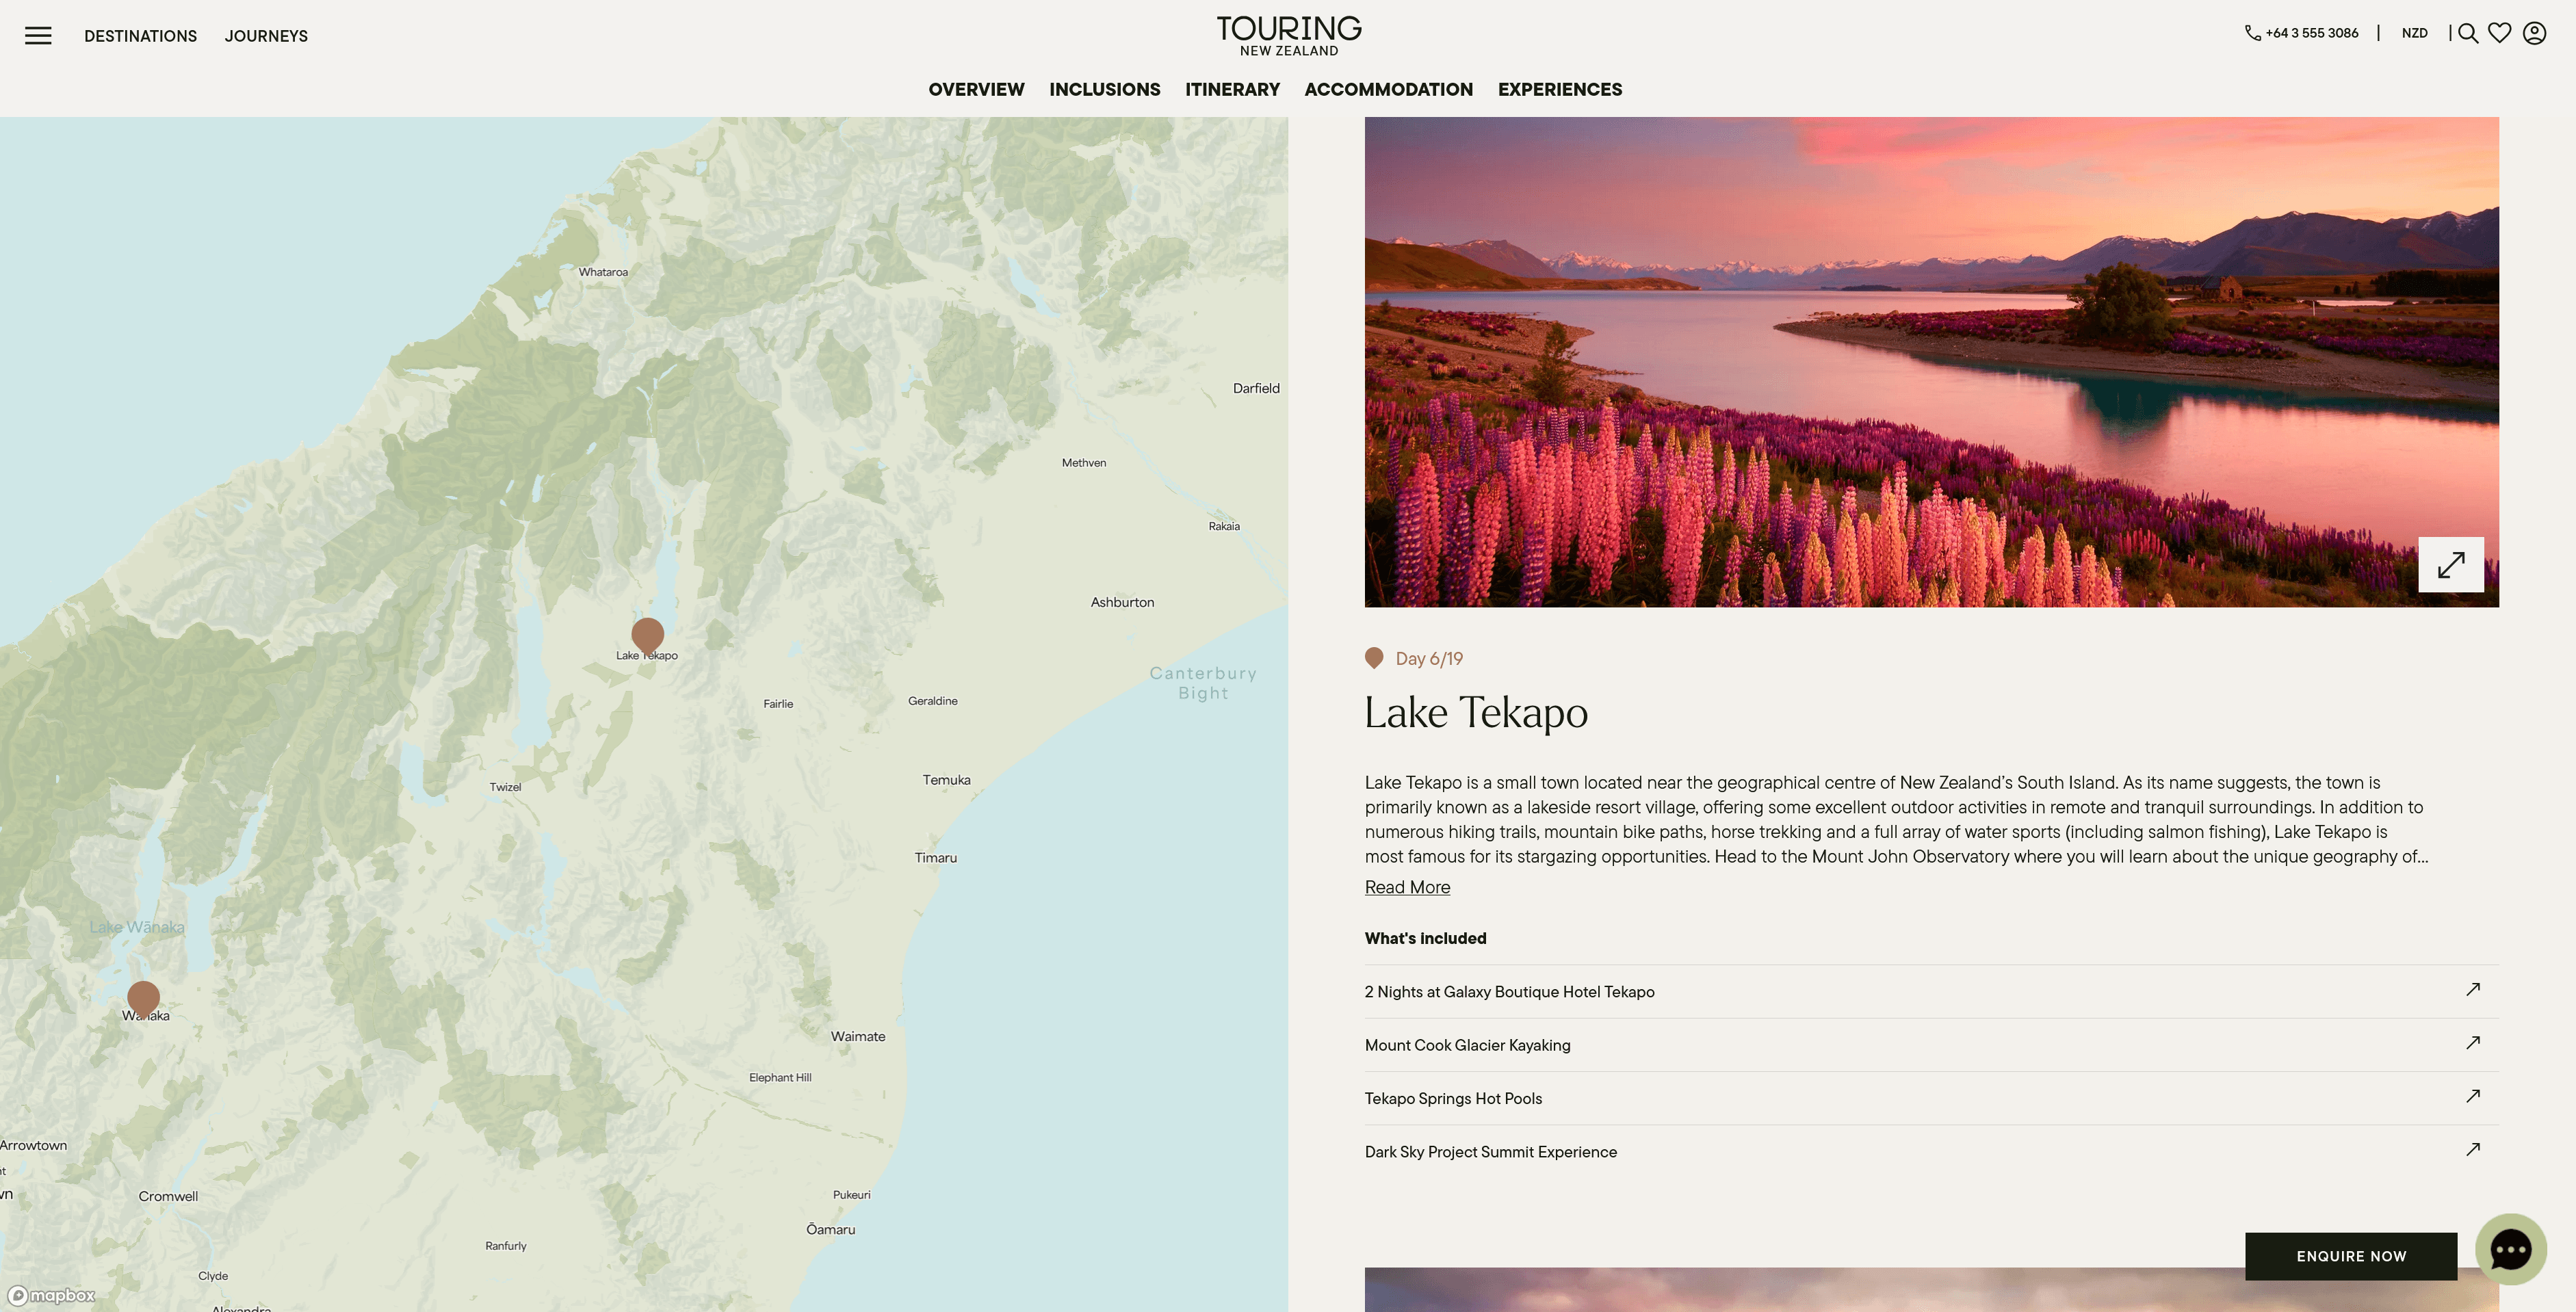Jump to the Experiences section

1560,89
